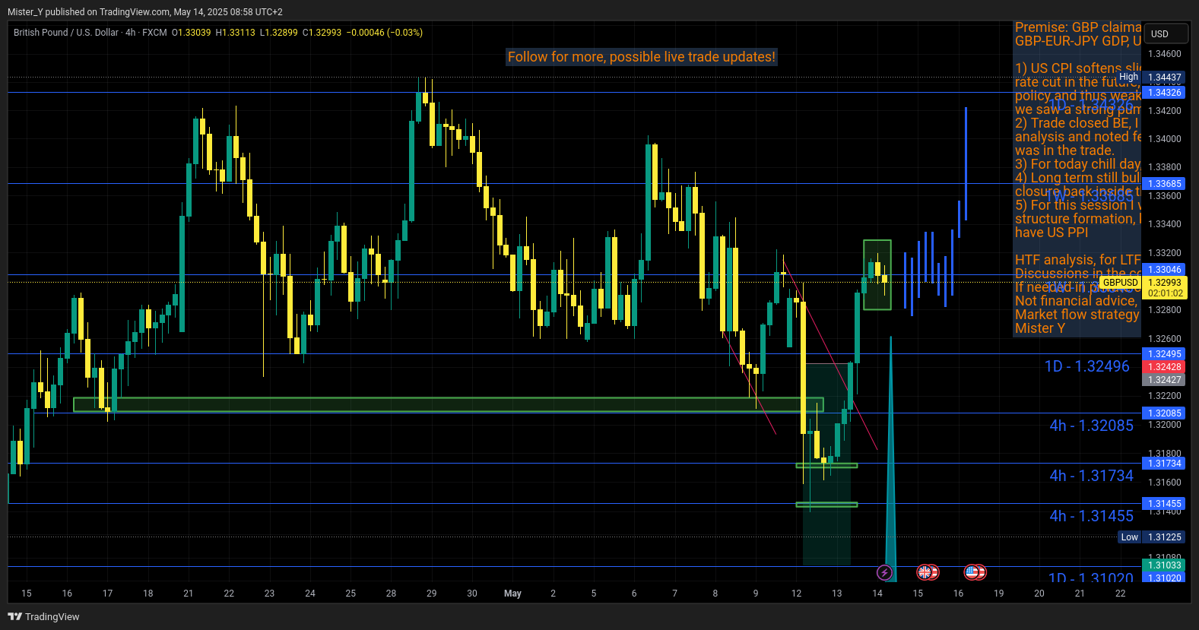Viewport: 1199px width, 630px height.
Task: Select the 1.33685 price axis label
Action: 1164,184
